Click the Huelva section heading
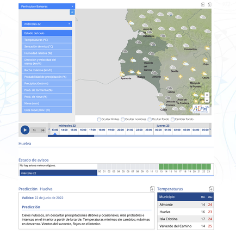The image size is (236, 235). pyautogui.click(x=25, y=144)
